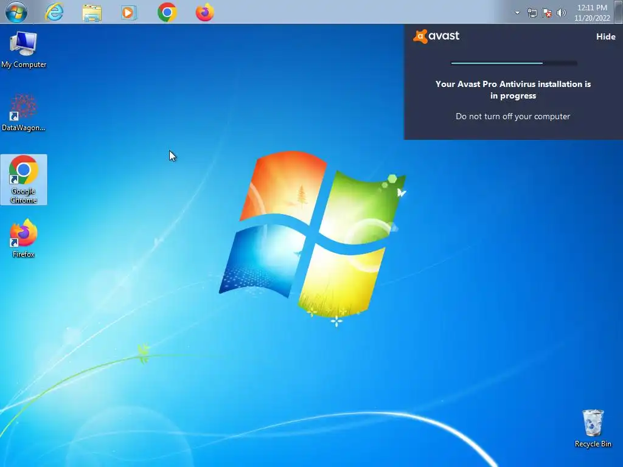The width and height of the screenshot is (623, 467).
Task: Click the Avast installation progress bar
Action: [513, 63]
